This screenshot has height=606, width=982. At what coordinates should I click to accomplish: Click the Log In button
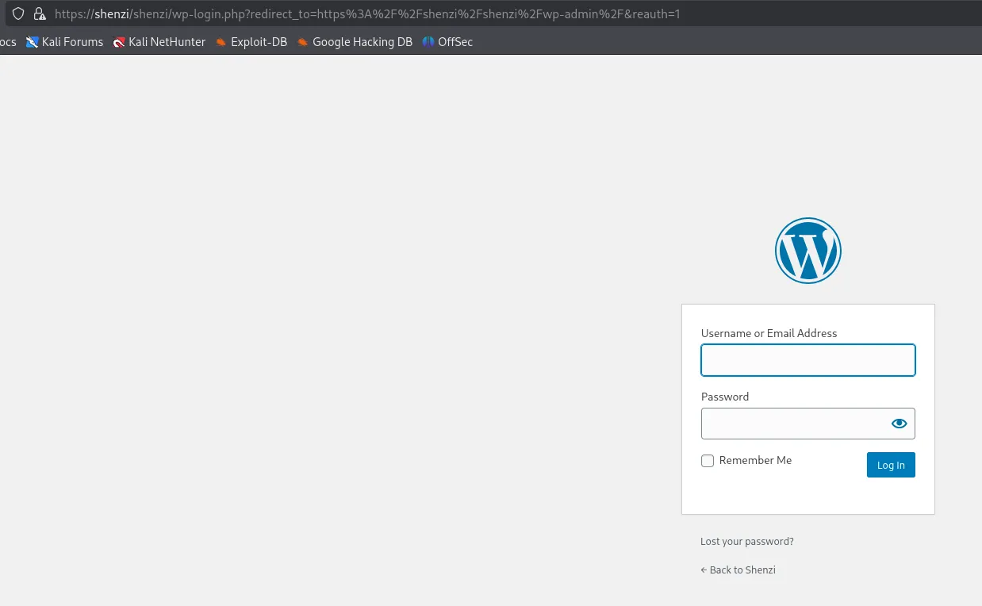click(x=891, y=465)
